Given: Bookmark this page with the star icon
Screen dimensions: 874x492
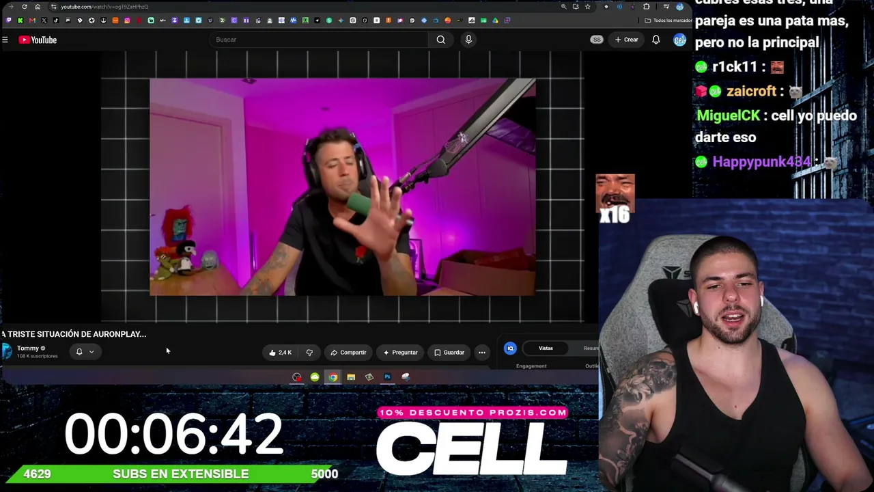Looking at the screenshot, I should (587, 7).
